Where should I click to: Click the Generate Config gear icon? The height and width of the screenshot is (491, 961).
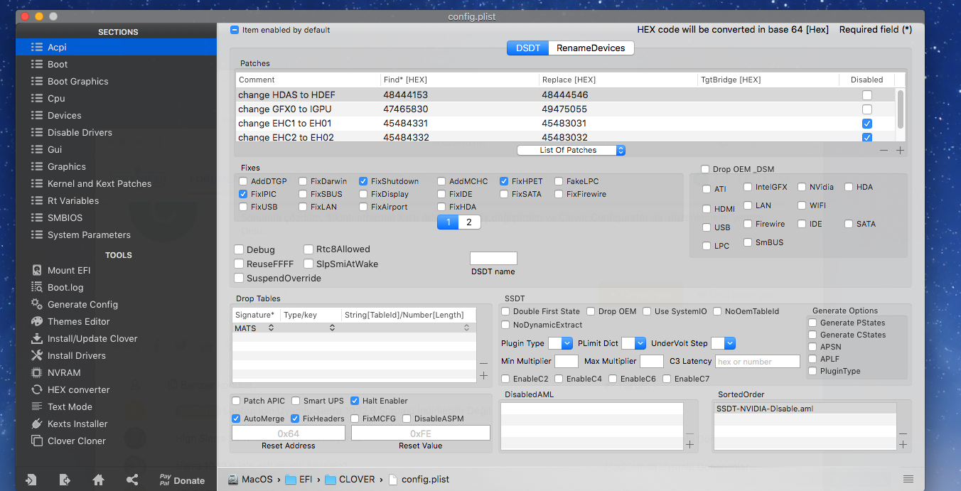coord(37,304)
